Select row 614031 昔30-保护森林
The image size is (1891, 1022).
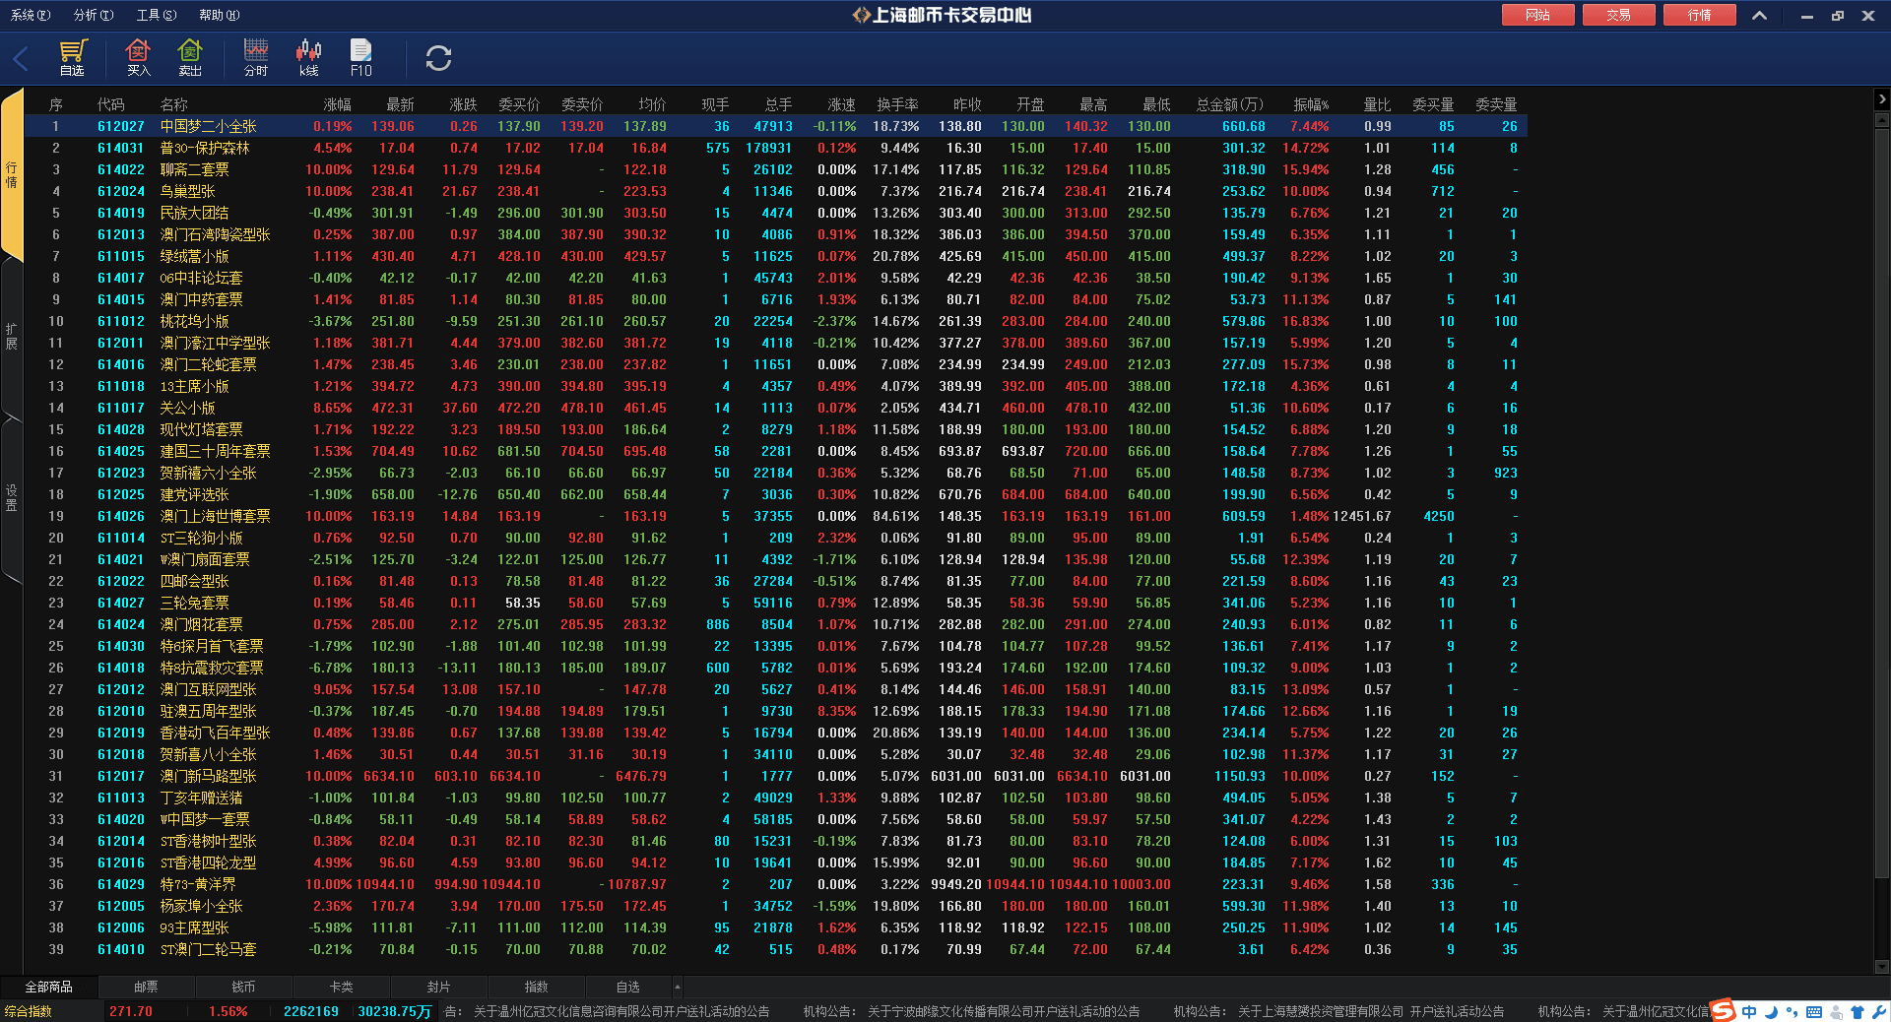coord(205,148)
